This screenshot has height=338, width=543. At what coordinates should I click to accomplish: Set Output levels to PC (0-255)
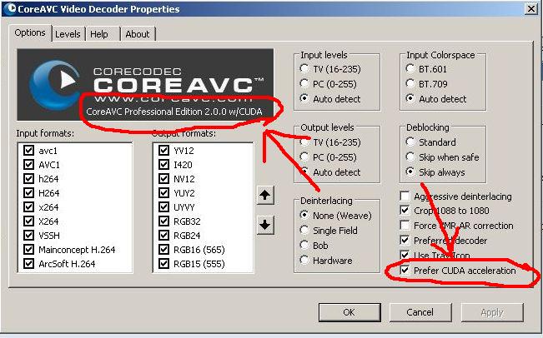(x=304, y=157)
